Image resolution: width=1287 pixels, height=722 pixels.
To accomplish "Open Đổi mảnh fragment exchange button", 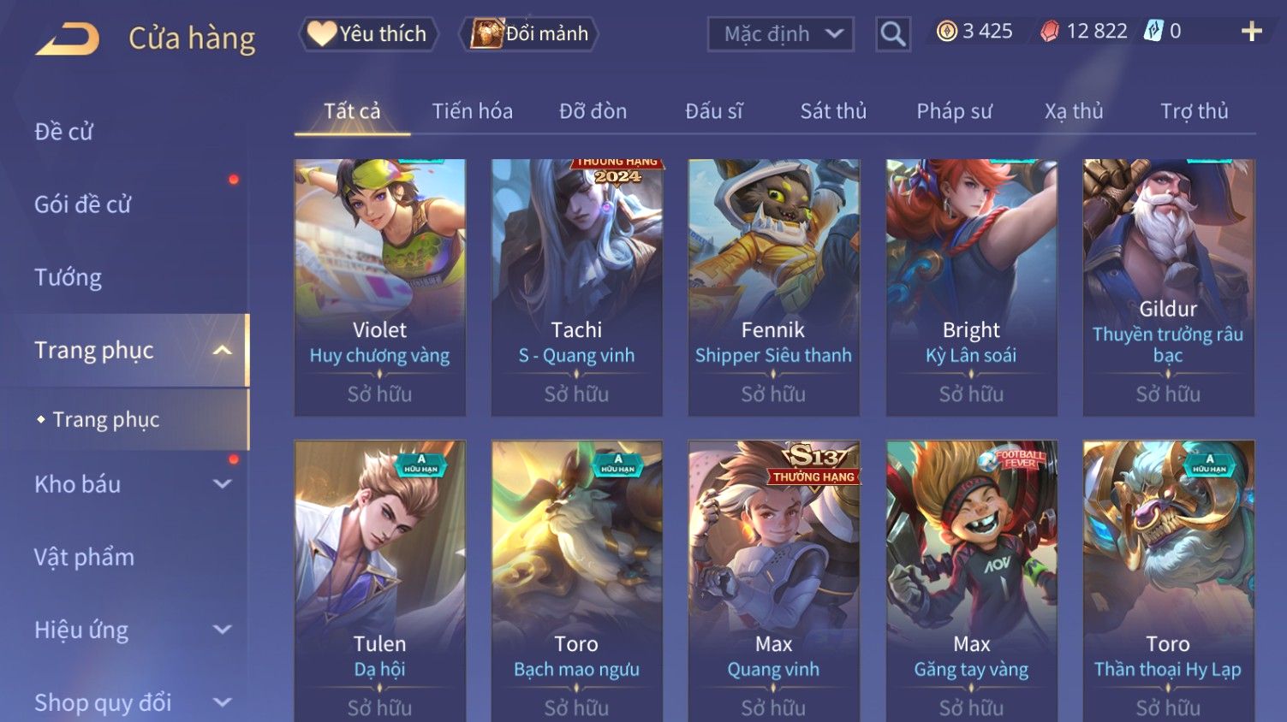I will click(528, 34).
